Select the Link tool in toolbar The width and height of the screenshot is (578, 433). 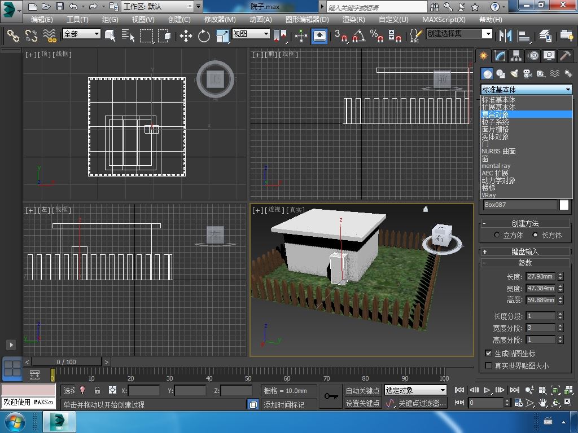[x=14, y=36]
